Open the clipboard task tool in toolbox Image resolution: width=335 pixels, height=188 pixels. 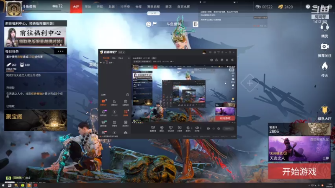pyautogui.click(x=125, y=102)
